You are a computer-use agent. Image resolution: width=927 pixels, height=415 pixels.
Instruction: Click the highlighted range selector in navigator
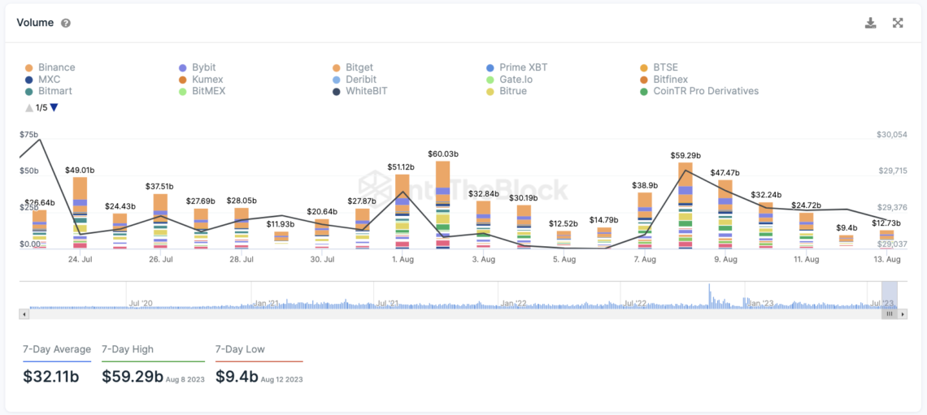pos(890,296)
